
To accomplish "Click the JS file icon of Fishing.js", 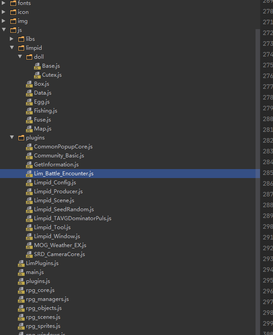I will tap(29, 111).
